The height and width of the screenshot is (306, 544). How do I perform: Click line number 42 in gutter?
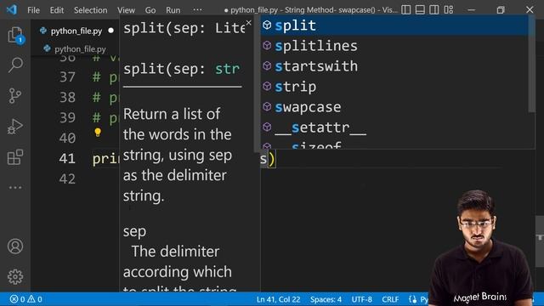pos(67,179)
